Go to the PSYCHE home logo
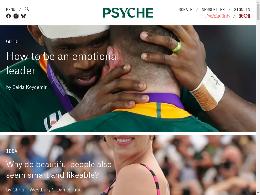The height and width of the screenshot is (195, 260). click(128, 13)
